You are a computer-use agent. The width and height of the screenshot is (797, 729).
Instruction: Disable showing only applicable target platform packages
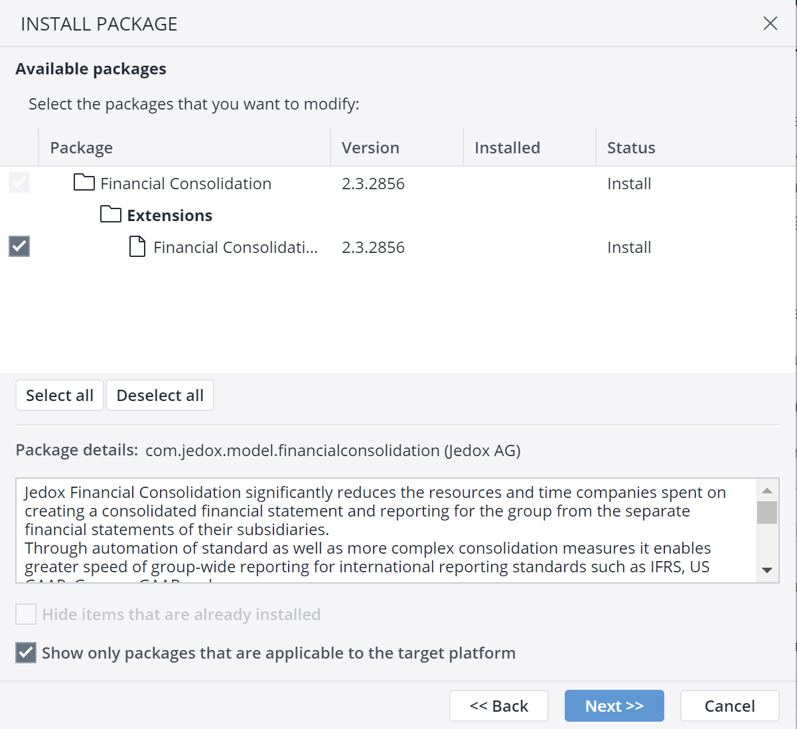(x=25, y=653)
